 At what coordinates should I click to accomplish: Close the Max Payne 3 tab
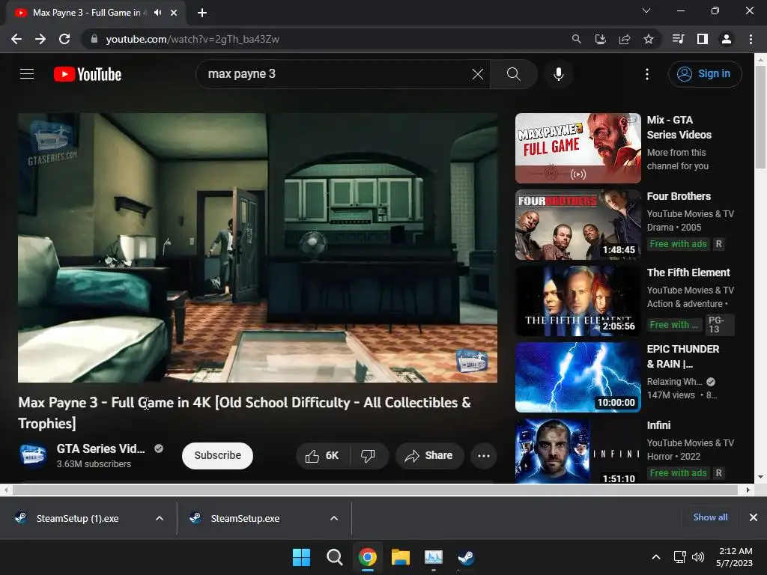pyautogui.click(x=174, y=13)
